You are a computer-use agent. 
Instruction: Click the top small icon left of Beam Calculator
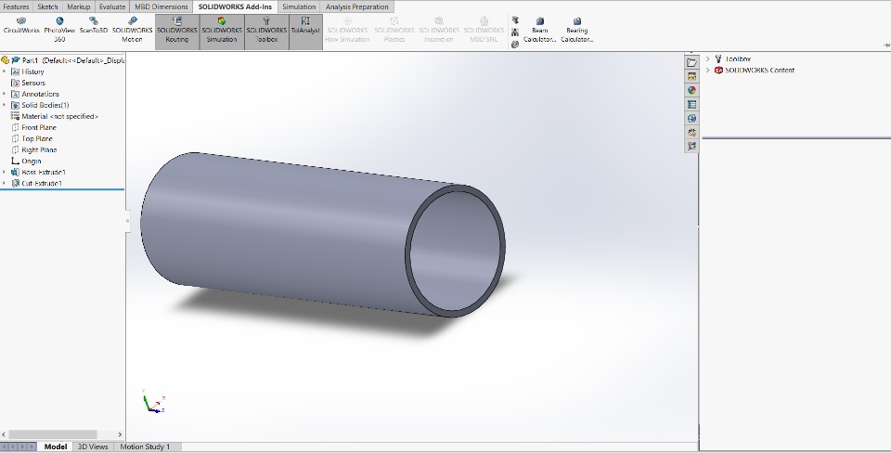[515, 19]
